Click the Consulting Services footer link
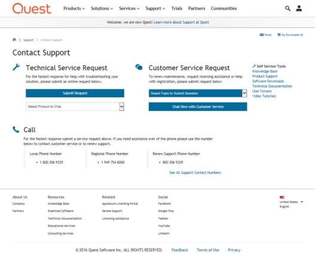This screenshot has height=255, width=315. [60, 234]
